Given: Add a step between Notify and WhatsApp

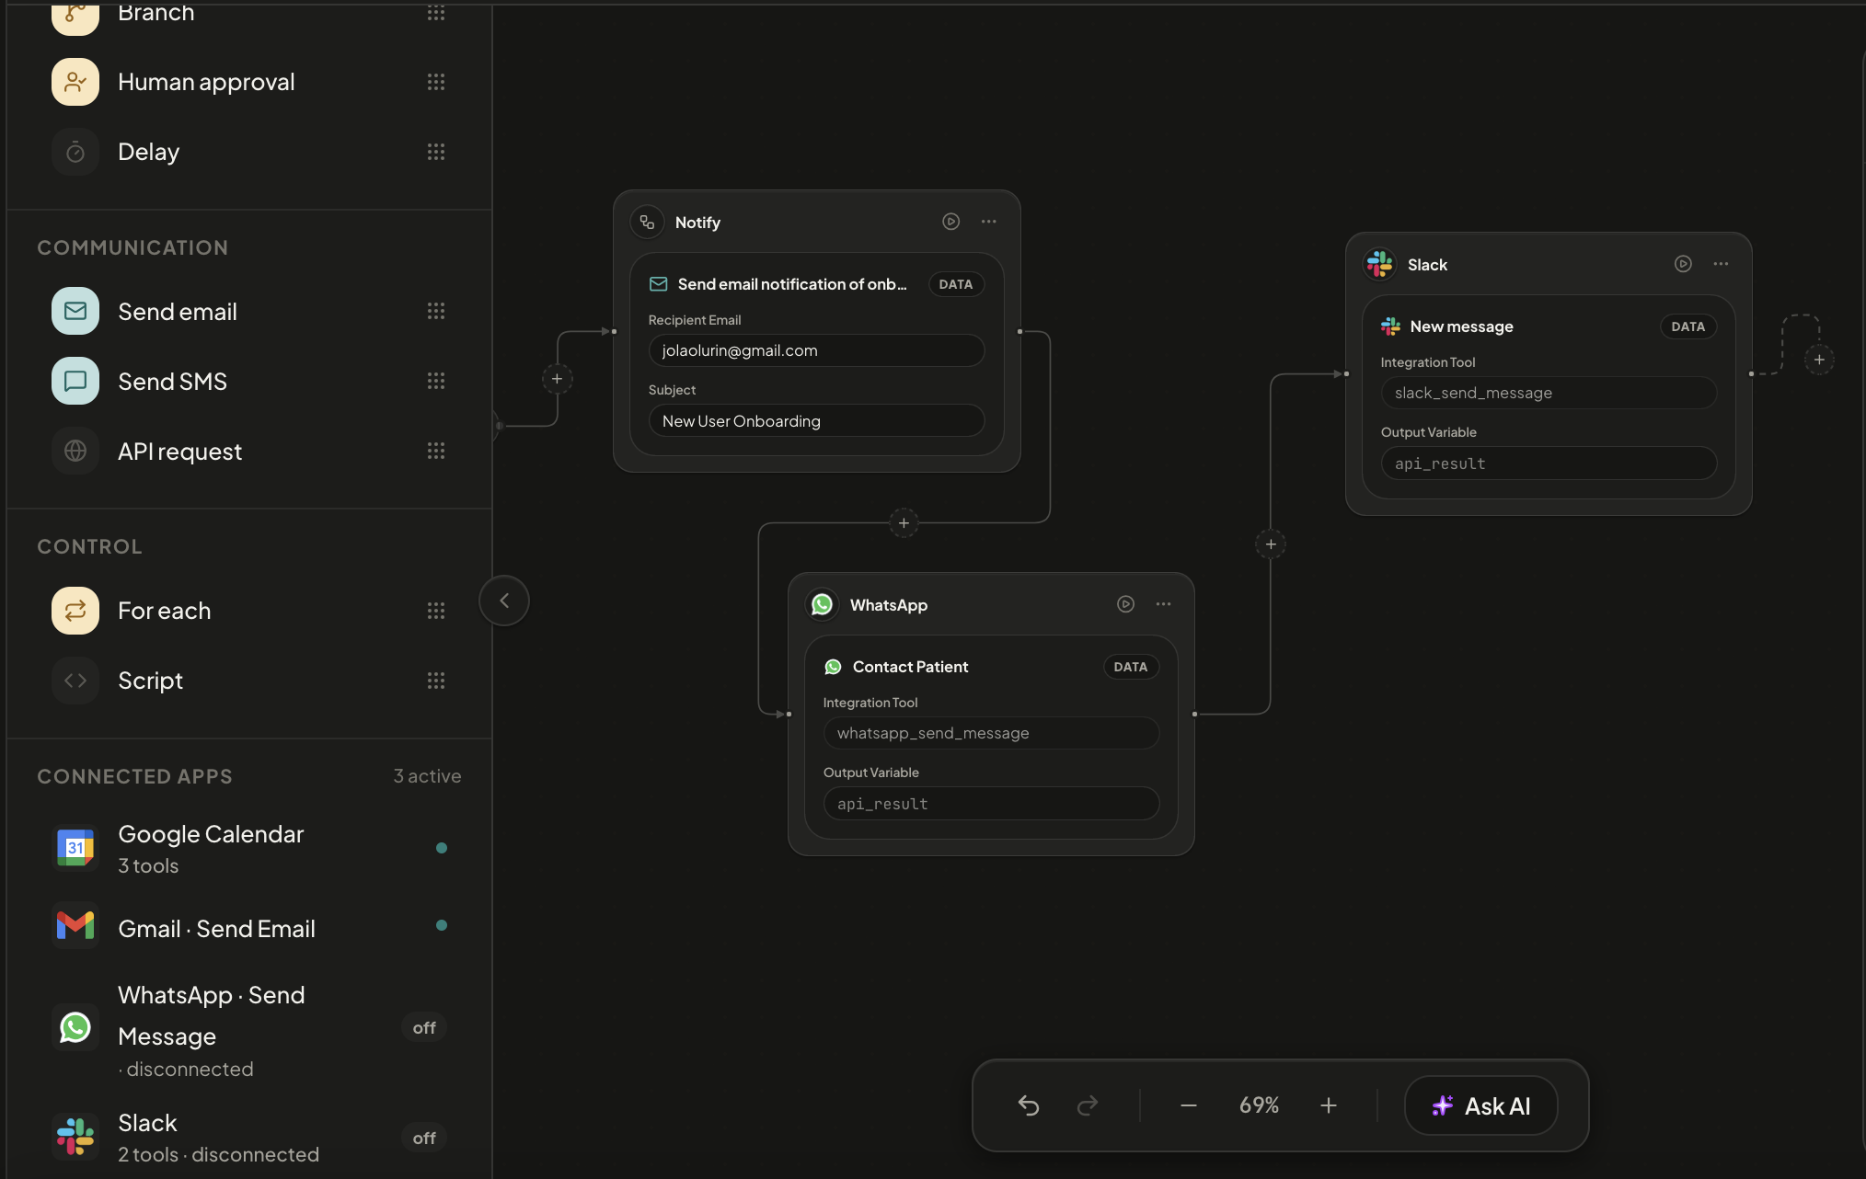Looking at the screenshot, I should (904, 523).
